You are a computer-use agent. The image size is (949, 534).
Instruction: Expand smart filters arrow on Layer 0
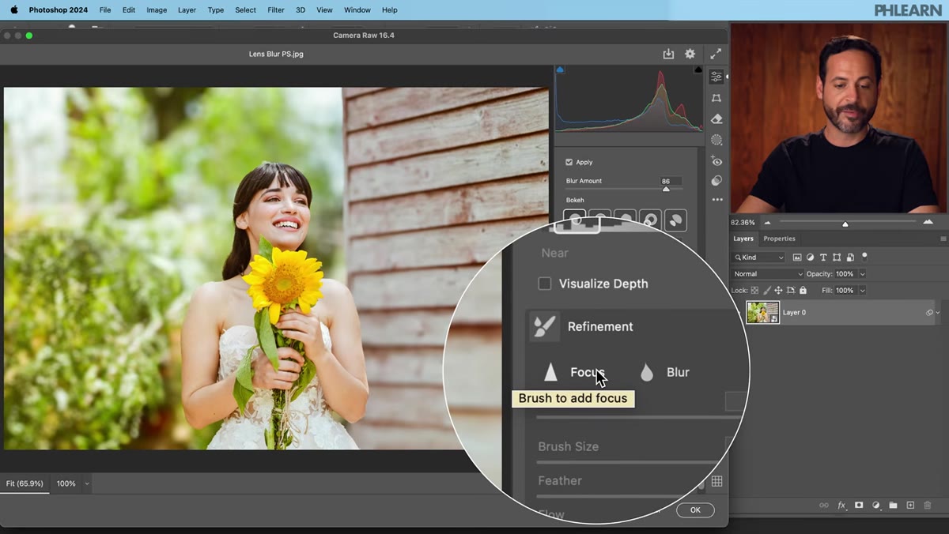point(938,313)
